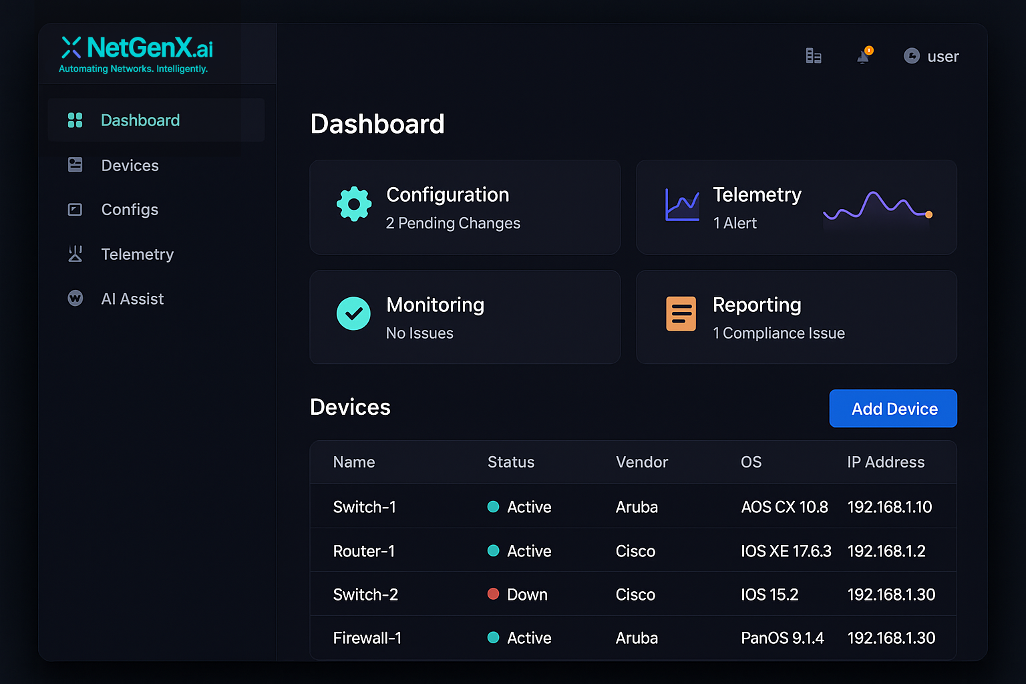Sort devices by the Name column header

(x=354, y=462)
